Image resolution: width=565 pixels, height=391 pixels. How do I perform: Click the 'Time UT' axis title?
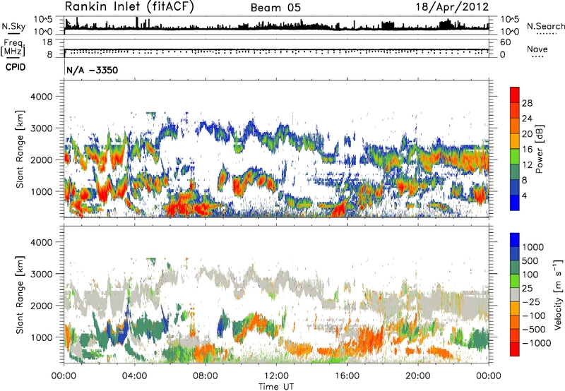coord(276,387)
